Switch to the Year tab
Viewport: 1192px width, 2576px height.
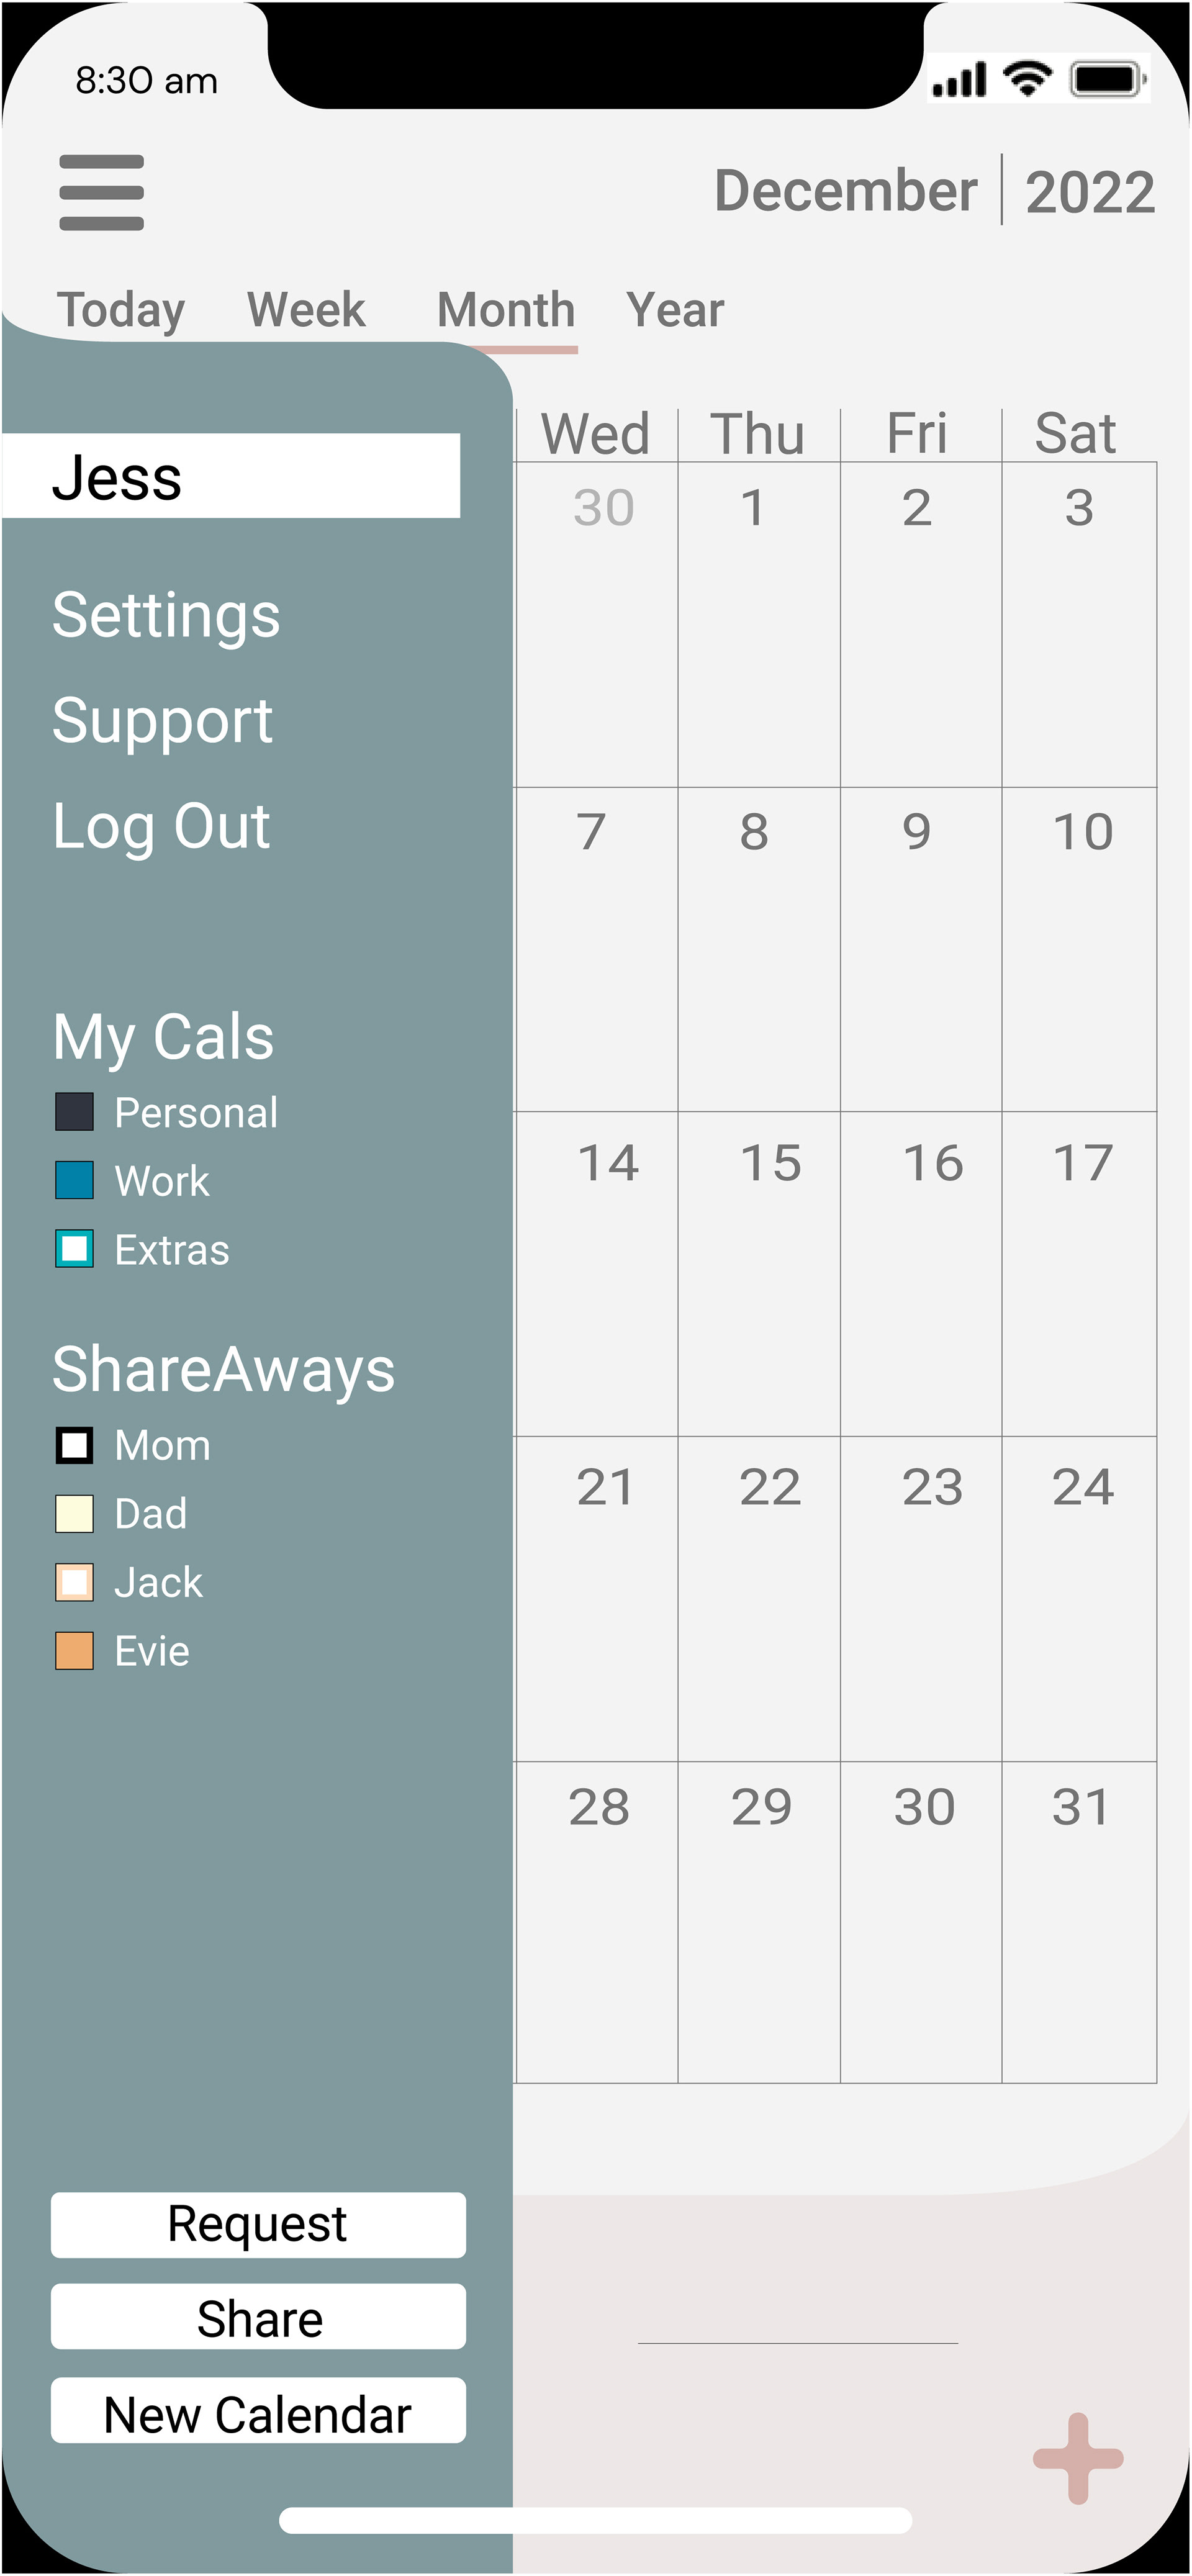coord(675,309)
